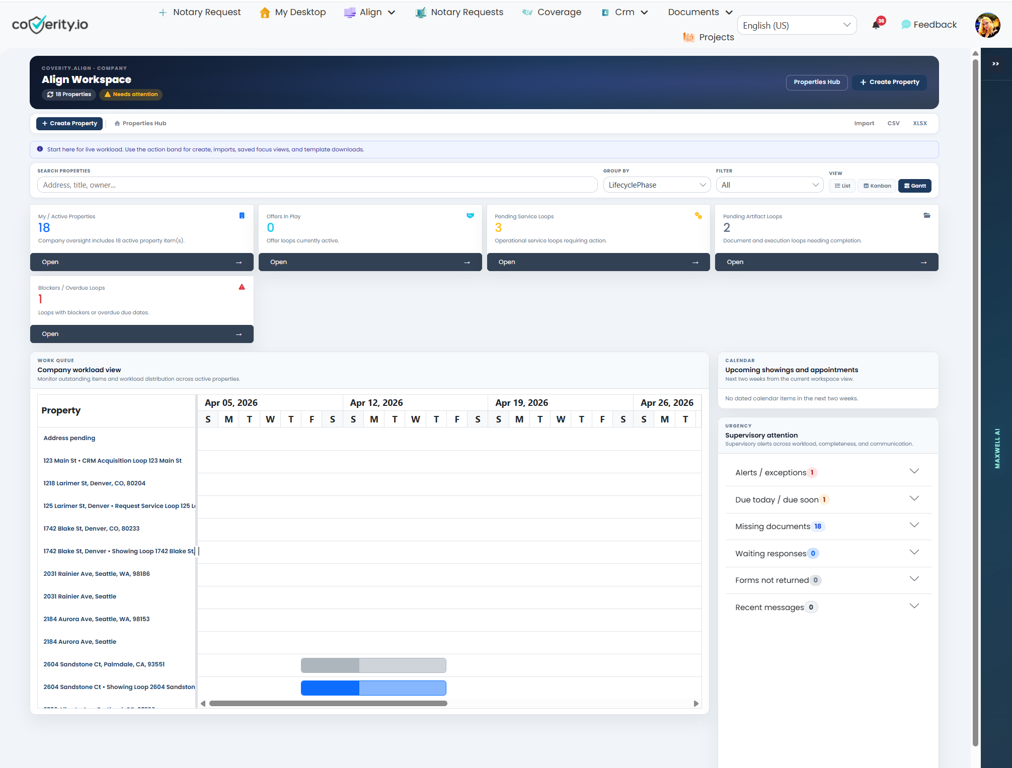The width and height of the screenshot is (1012, 768).
Task: Go to Notary Requests
Action: point(459,13)
